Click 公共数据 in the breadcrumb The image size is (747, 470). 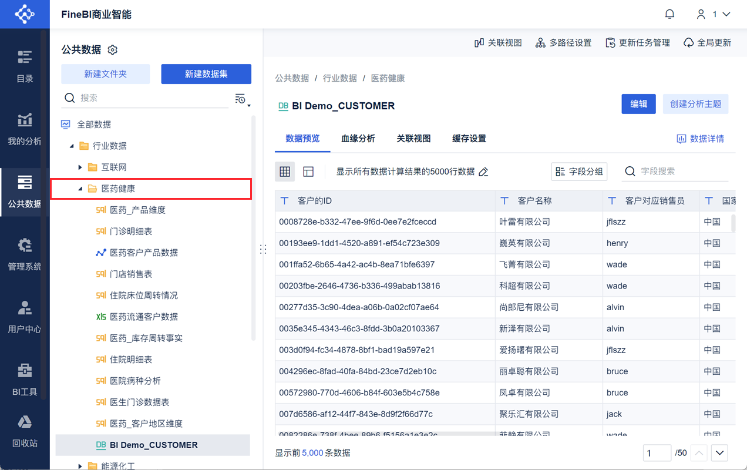click(x=292, y=78)
